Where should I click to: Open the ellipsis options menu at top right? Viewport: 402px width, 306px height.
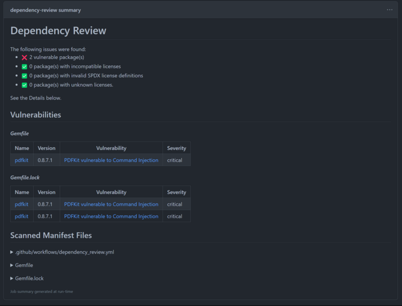tap(389, 10)
